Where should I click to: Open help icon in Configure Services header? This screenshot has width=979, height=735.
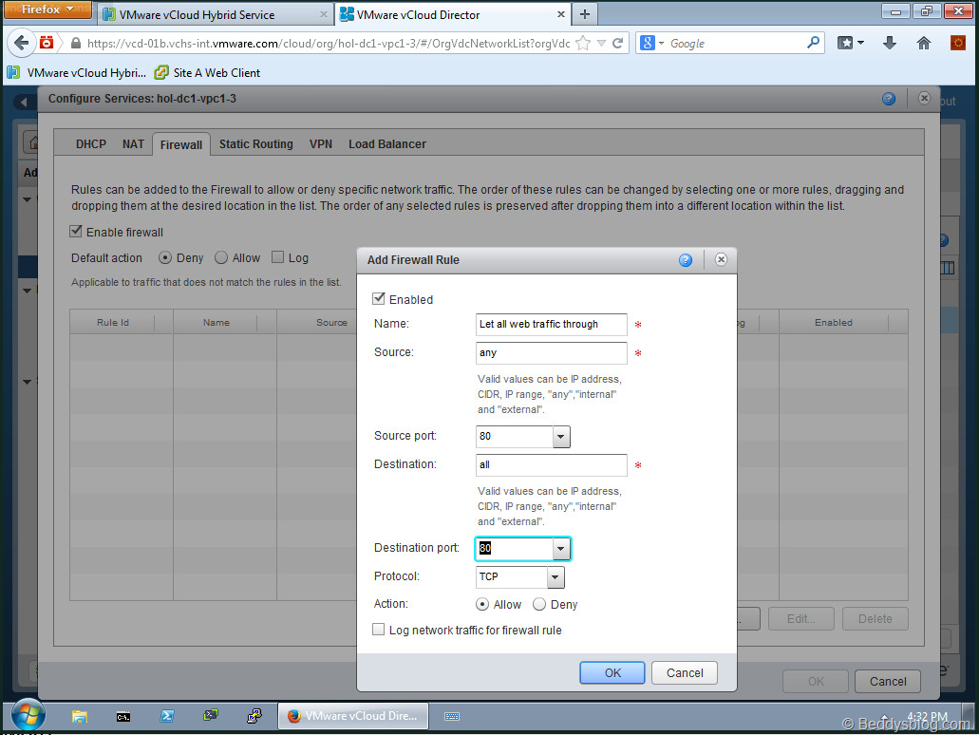889,99
